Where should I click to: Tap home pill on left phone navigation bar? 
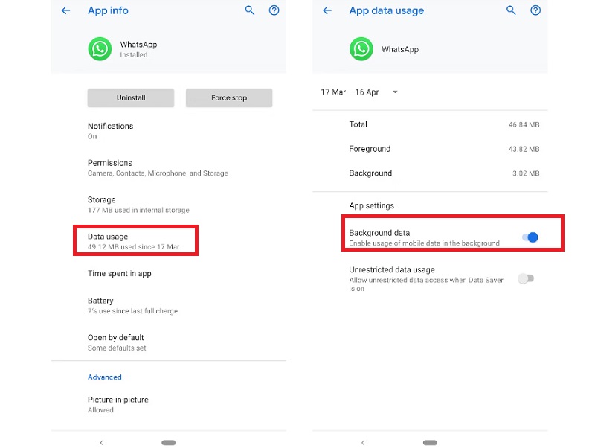click(169, 442)
